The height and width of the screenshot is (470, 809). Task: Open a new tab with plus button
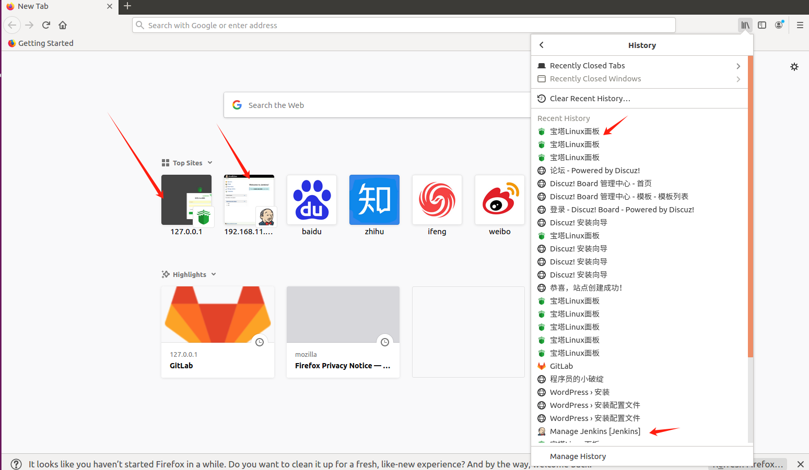[x=127, y=6]
